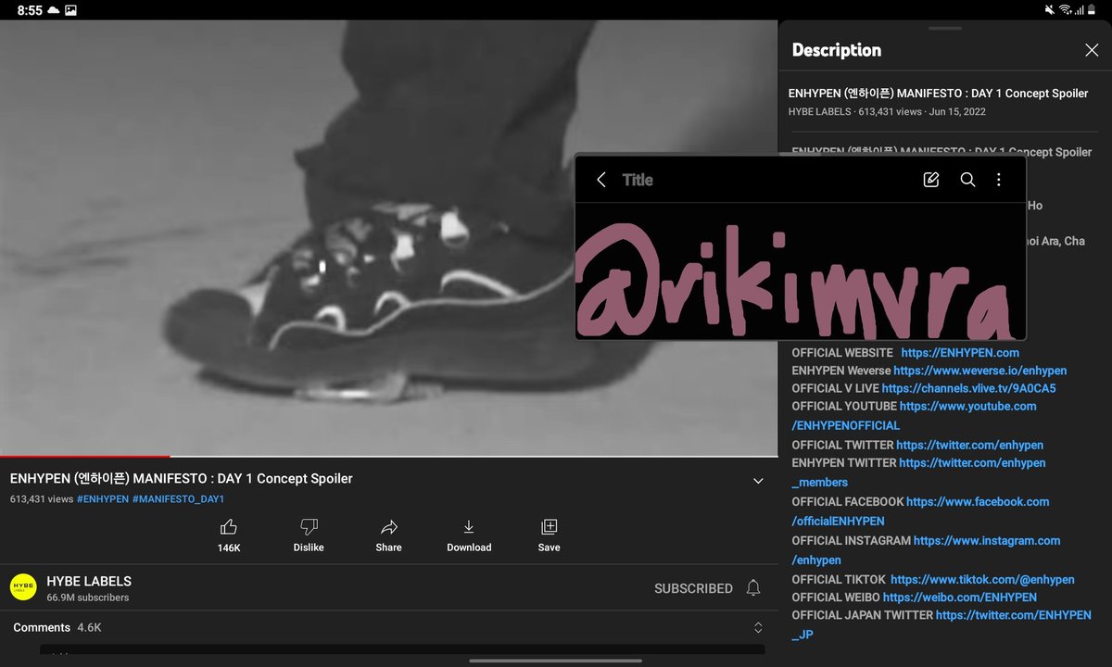Tap the Title field in notes popup
The image size is (1112, 667).
[638, 180]
